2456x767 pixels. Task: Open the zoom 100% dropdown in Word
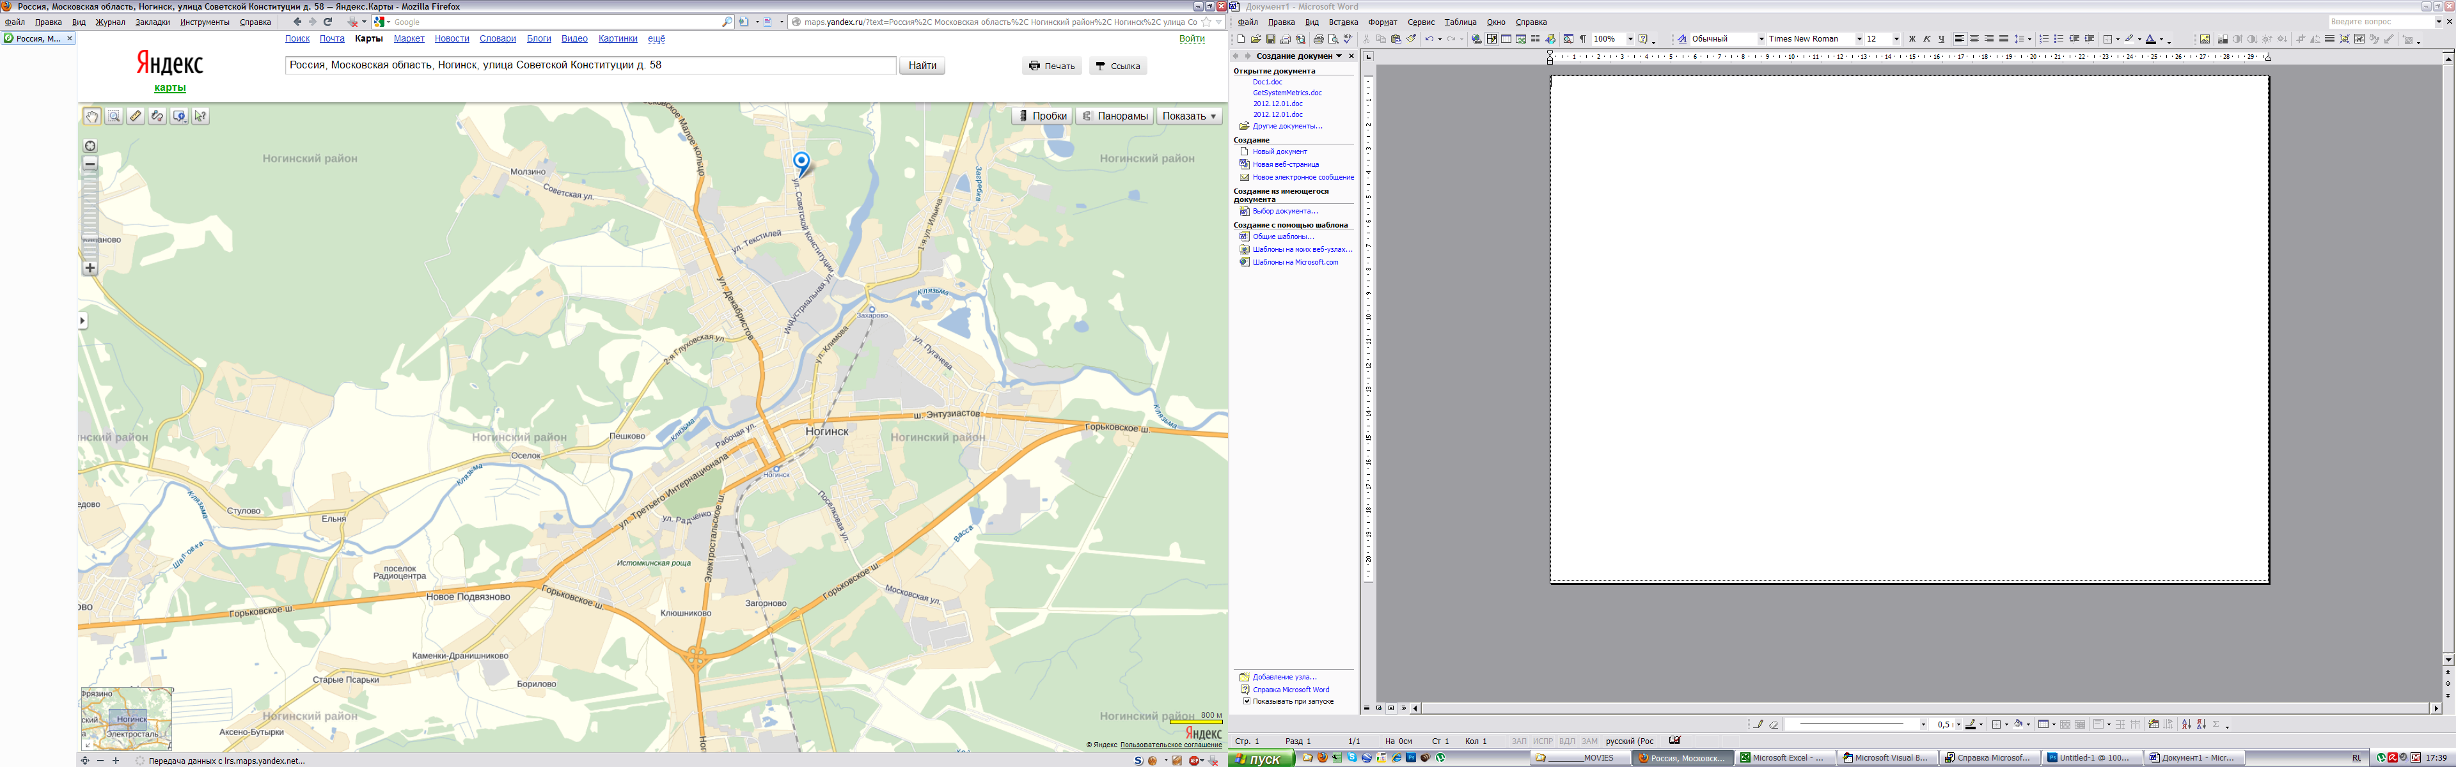click(x=1632, y=39)
